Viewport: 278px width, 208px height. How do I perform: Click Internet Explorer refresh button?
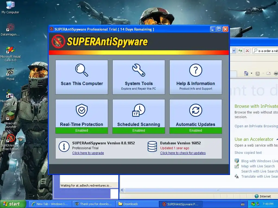pos(240,51)
